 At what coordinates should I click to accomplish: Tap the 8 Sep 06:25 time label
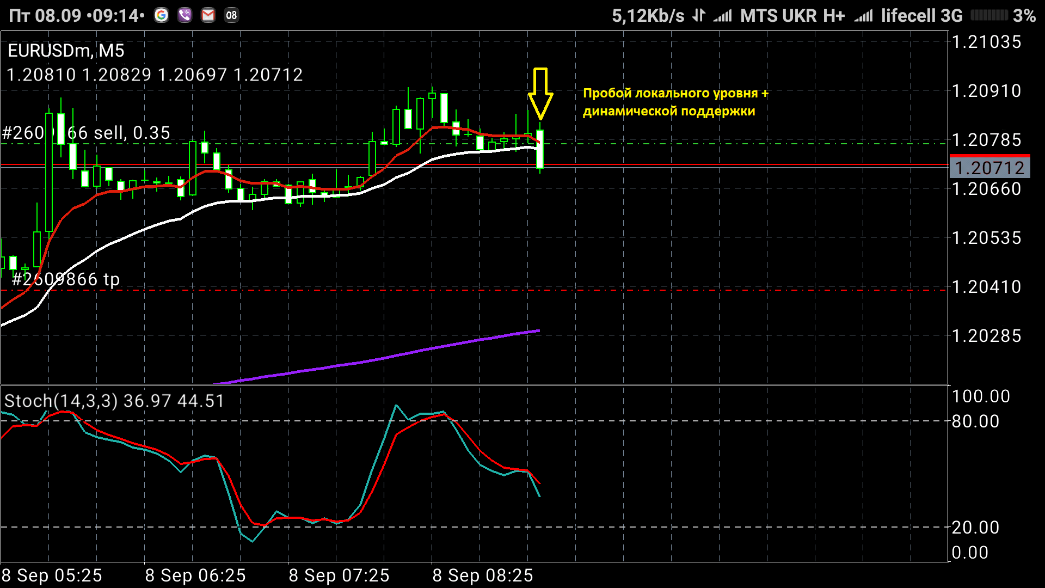tap(195, 575)
